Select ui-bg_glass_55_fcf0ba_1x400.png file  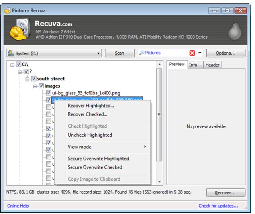(86, 93)
